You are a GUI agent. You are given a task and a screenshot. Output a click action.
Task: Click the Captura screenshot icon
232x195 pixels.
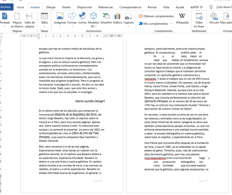coord(128,16)
